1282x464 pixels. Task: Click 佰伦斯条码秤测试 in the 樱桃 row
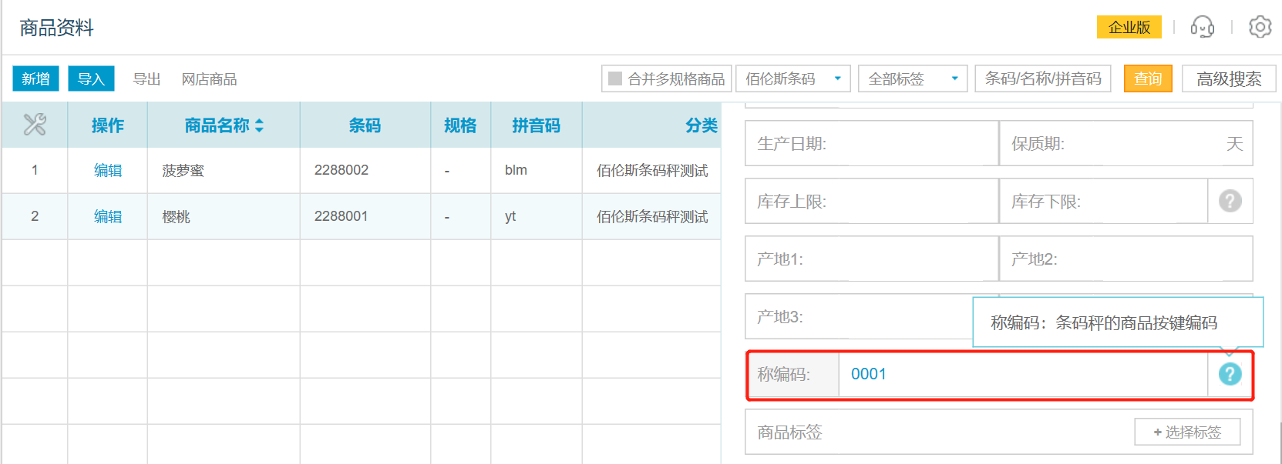point(652,216)
